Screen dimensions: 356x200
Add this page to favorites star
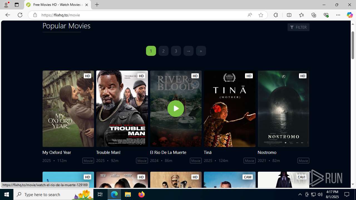tap(261, 15)
